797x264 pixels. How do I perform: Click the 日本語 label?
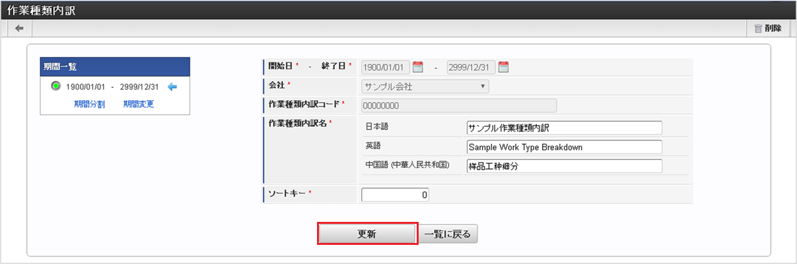pyautogui.click(x=376, y=126)
